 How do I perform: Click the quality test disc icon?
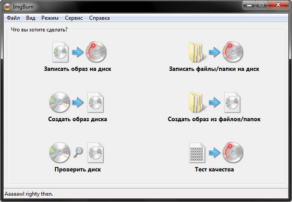[216, 153]
